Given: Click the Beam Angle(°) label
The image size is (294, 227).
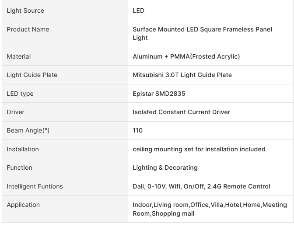Looking at the screenshot, I should [28, 130].
